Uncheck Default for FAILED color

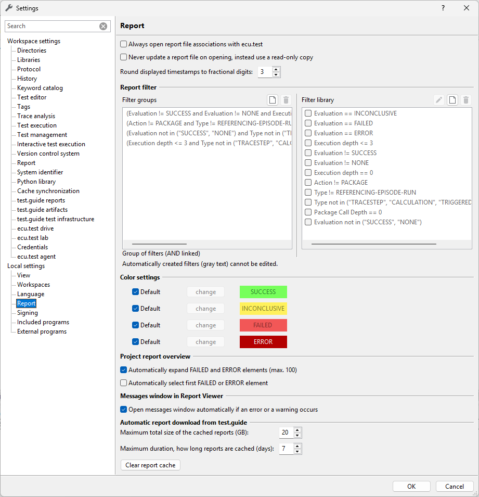135,325
